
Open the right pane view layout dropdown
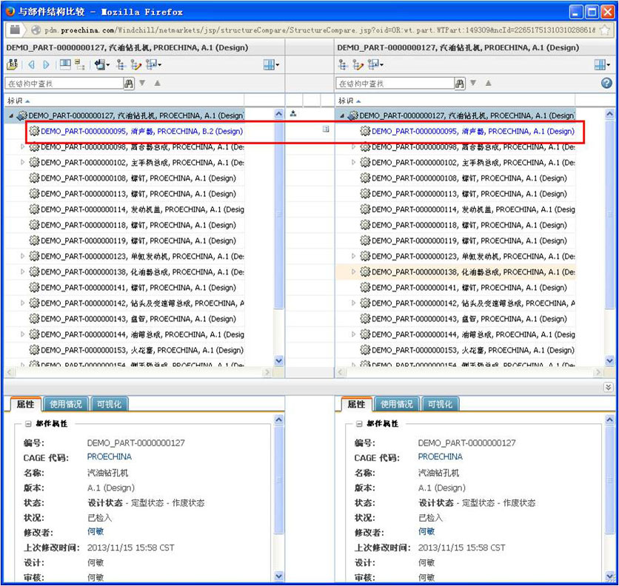(602, 64)
